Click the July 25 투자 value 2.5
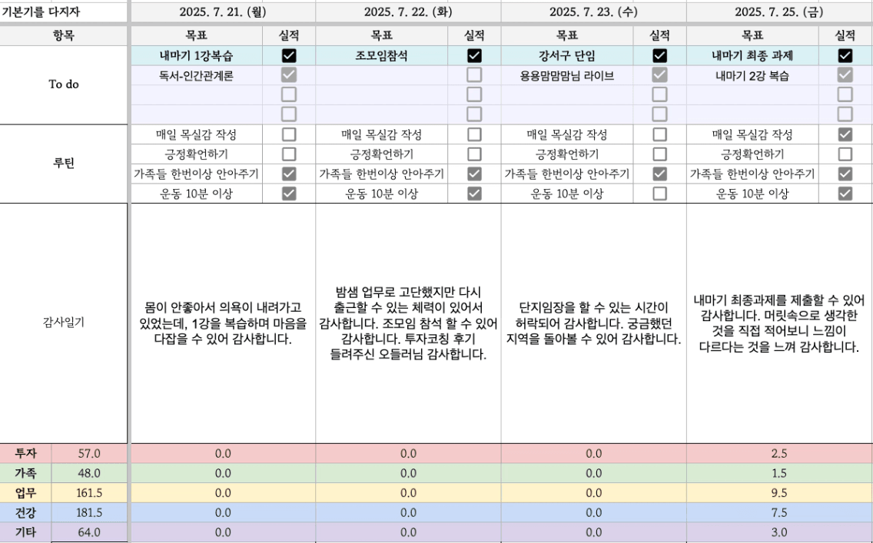Image resolution: width=873 pixels, height=543 pixels. point(779,453)
